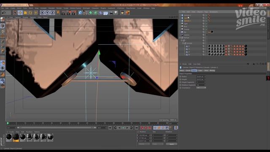Click Render to Picture Viewer icon
This screenshot has height=152, width=270.
(x=69, y=13)
